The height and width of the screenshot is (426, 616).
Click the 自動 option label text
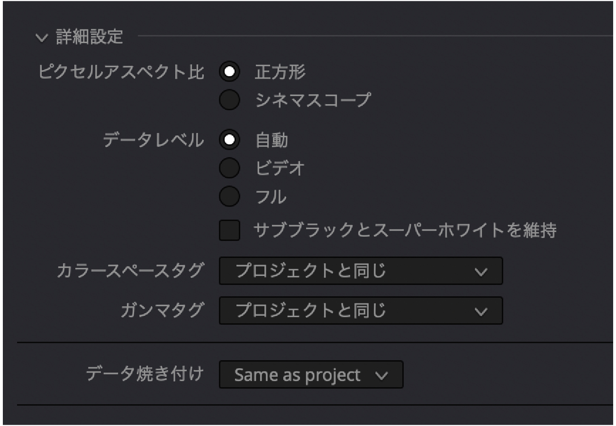pyautogui.click(x=272, y=140)
